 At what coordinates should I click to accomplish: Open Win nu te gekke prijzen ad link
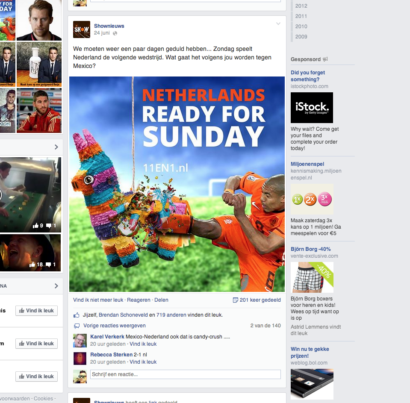point(310,352)
